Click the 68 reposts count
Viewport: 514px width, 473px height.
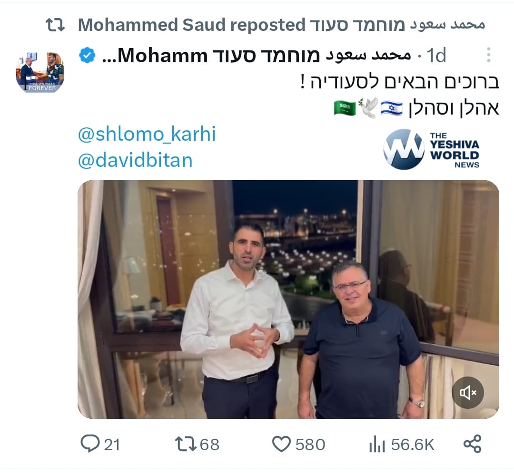point(209,444)
